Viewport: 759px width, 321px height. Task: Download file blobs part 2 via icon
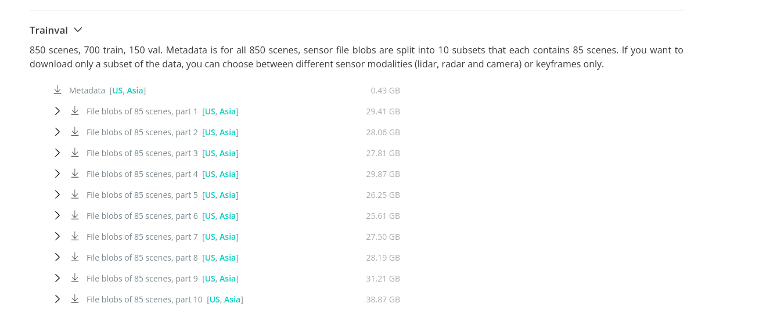75,132
